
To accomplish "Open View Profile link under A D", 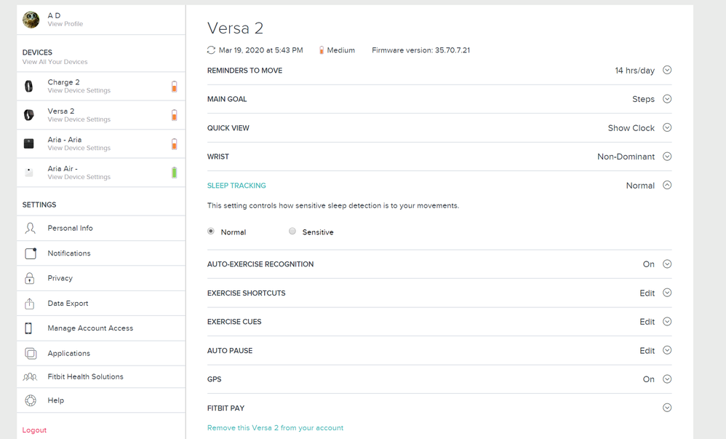I will point(65,24).
